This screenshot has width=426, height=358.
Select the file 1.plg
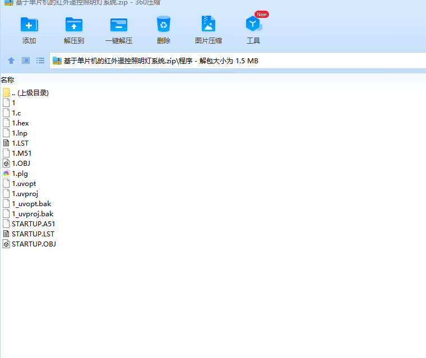(x=15, y=173)
